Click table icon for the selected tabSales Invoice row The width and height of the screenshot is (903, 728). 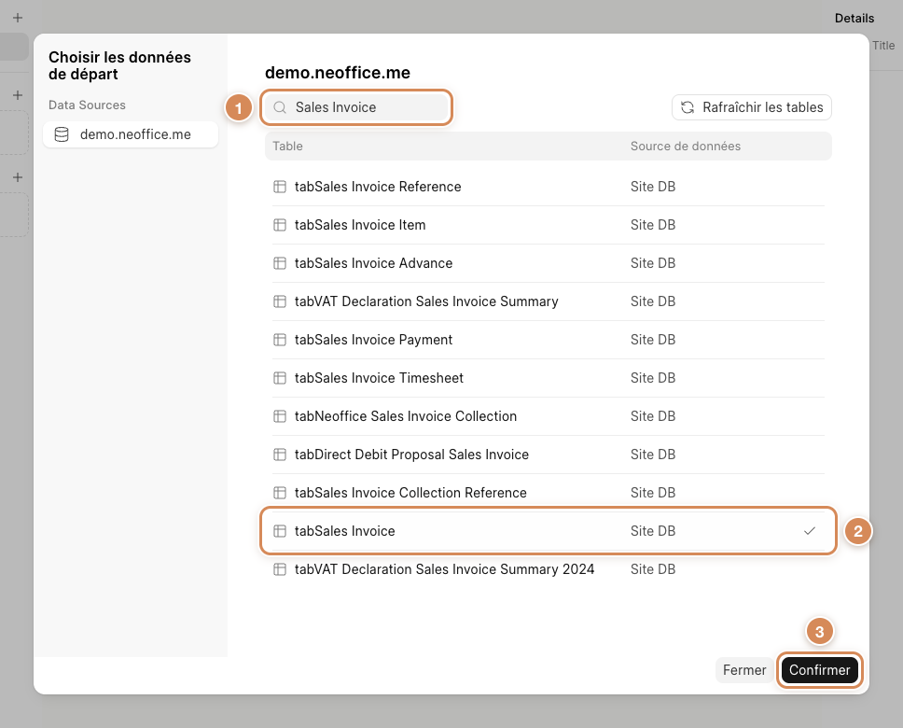280,531
